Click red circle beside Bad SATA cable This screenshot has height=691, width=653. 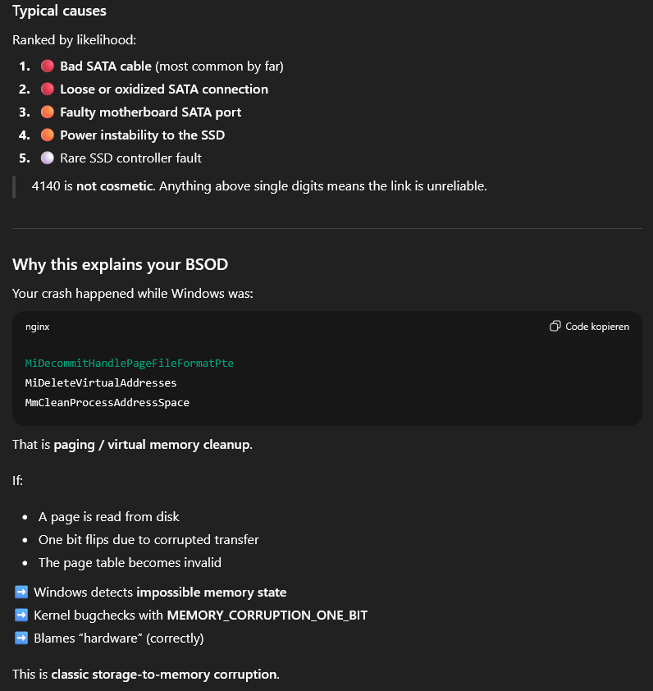point(48,66)
